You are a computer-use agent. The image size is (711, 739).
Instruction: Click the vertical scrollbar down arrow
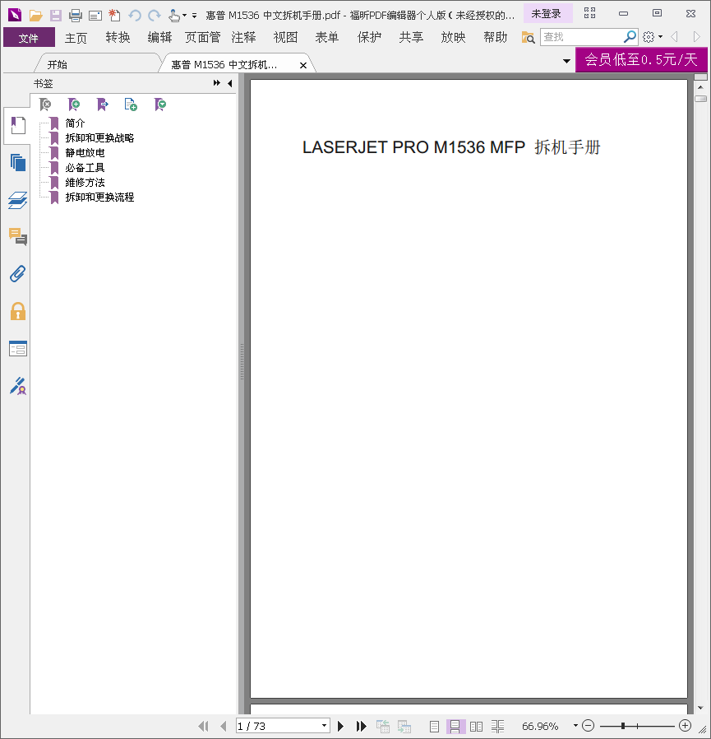tap(700, 708)
